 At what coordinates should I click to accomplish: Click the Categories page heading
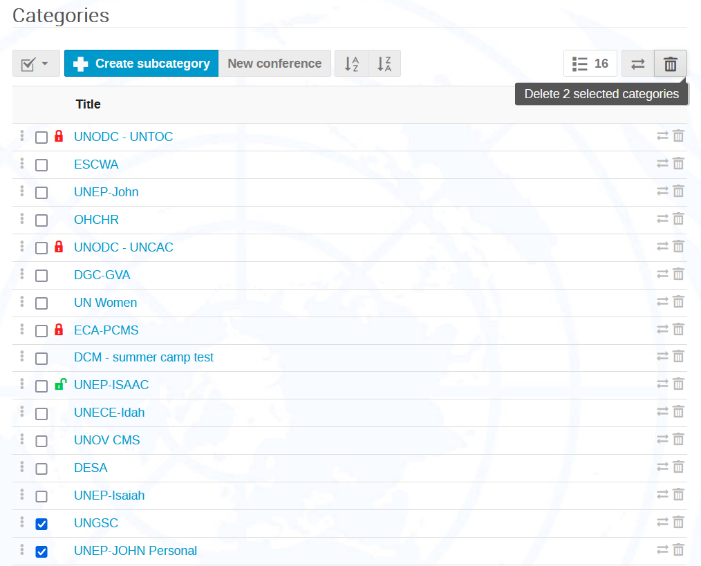click(x=61, y=16)
